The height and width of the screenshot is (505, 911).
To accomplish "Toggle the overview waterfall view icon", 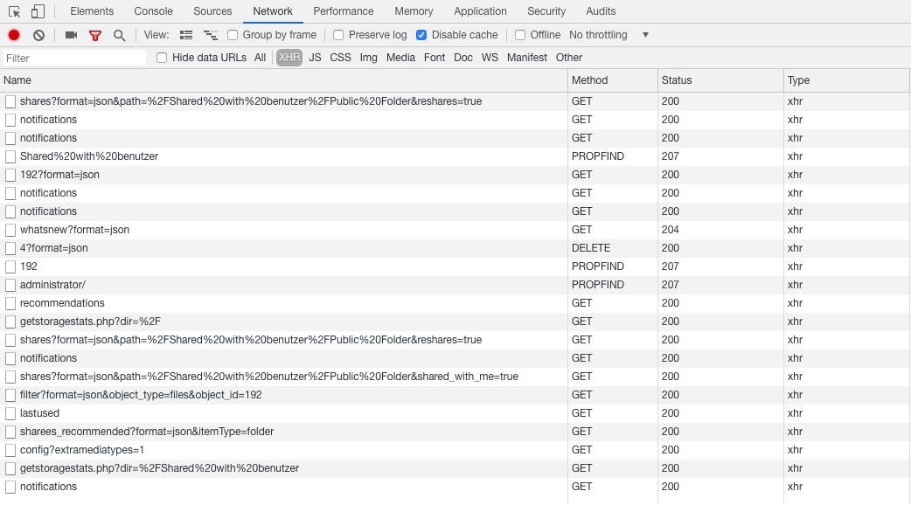I will 211,36.
